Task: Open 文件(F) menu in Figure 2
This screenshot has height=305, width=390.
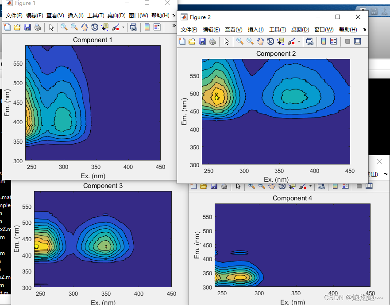Action: coord(189,30)
